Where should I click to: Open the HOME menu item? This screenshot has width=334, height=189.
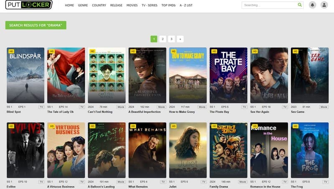pos(69,5)
